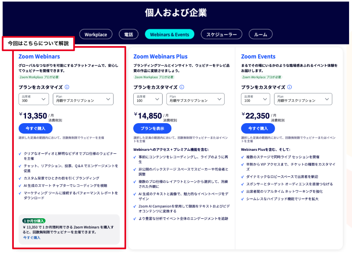Click 今すぐ購入 link in one-month purchase box
The image size is (352, 253).
tap(32, 238)
